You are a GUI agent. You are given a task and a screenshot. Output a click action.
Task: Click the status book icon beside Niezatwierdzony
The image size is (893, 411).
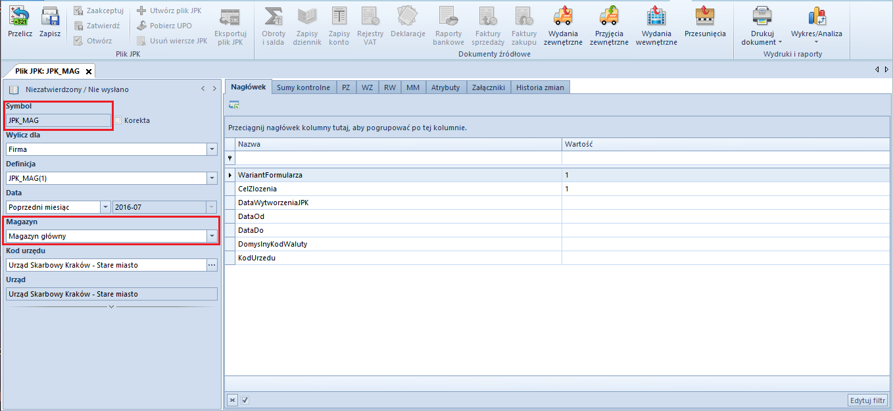pyautogui.click(x=13, y=89)
